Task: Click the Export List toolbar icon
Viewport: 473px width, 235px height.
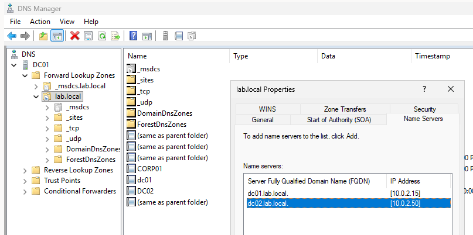Action: [x=115, y=36]
